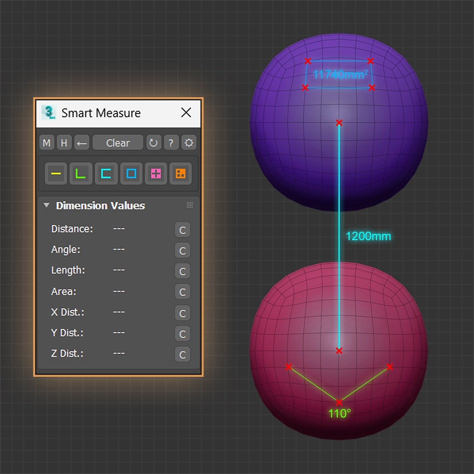The width and height of the screenshot is (474, 474).
Task: Select the pink plus measure tool
Action: (156, 173)
